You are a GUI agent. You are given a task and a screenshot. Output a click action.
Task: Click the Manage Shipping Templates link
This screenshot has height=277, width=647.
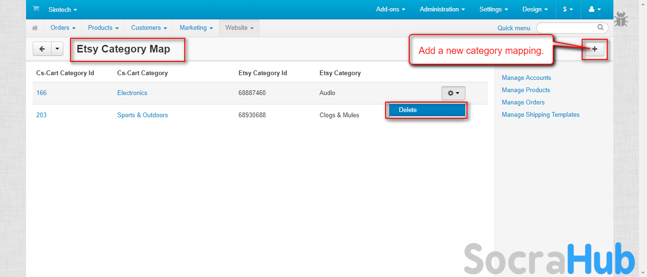(x=540, y=115)
